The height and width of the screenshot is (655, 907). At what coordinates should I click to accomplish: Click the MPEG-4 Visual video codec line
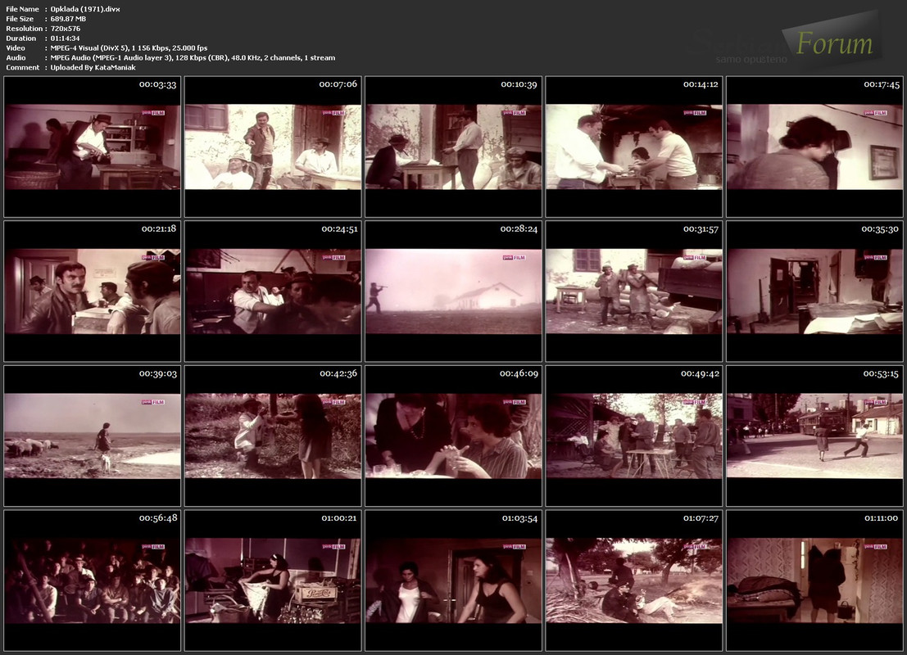click(129, 48)
